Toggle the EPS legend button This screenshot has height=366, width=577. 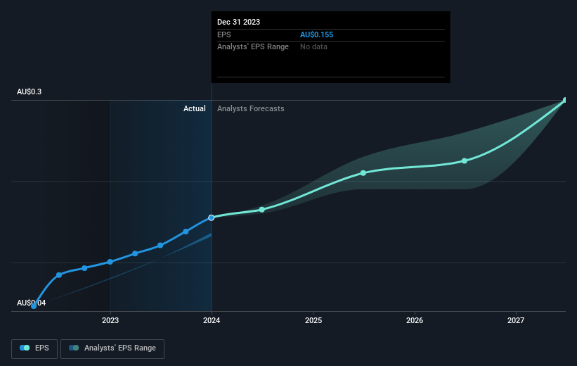click(34, 348)
